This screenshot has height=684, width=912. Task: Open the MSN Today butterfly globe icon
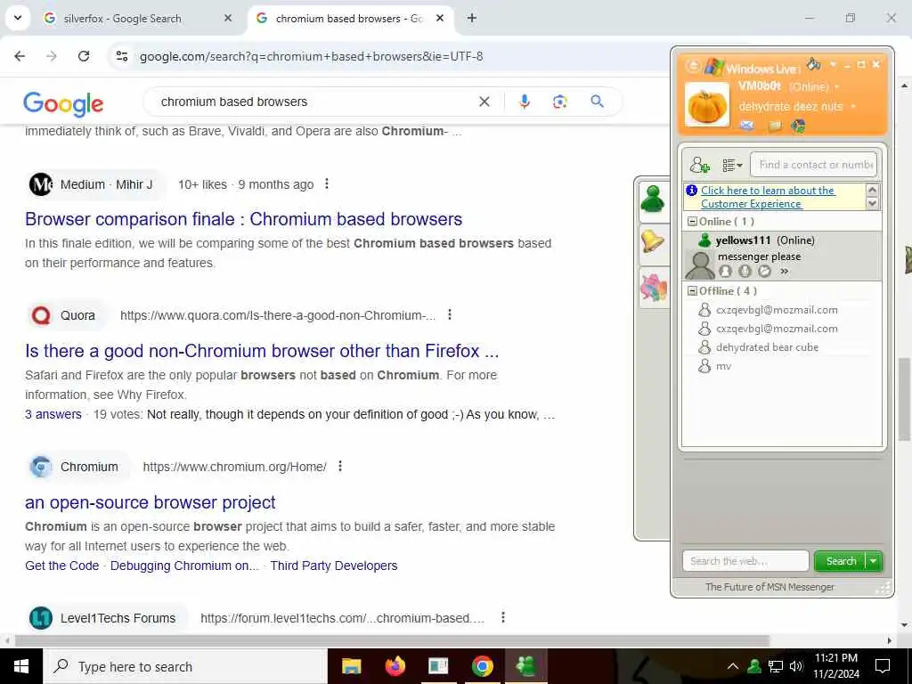click(x=799, y=125)
